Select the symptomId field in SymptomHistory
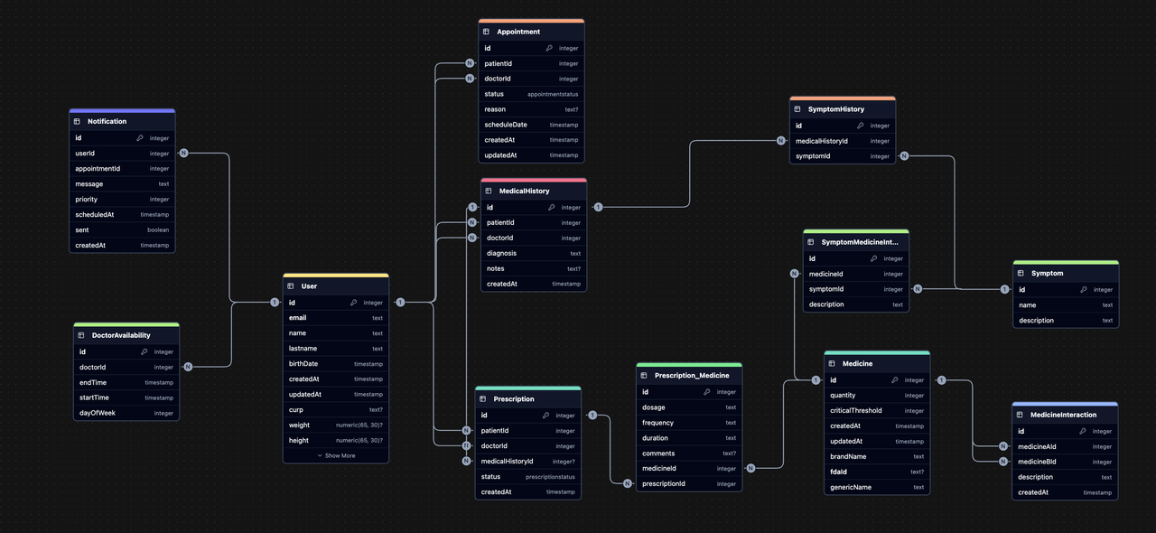The height and width of the screenshot is (533, 1156). [843, 156]
